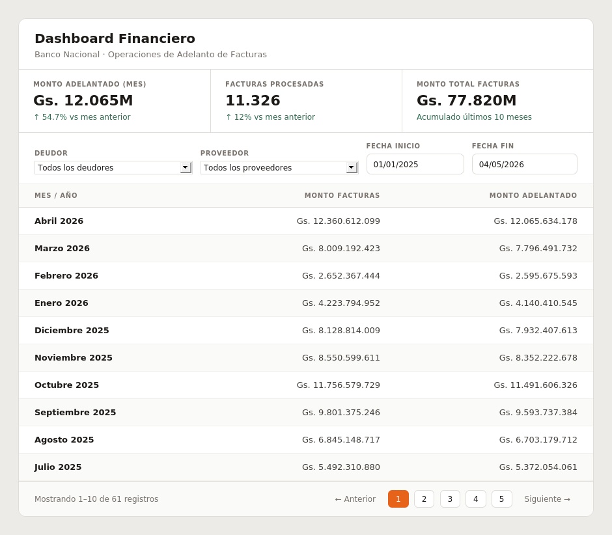Click advanced amount Gs. 9.593.737.384
The width and height of the screenshot is (612, 535).
[538, 412]
